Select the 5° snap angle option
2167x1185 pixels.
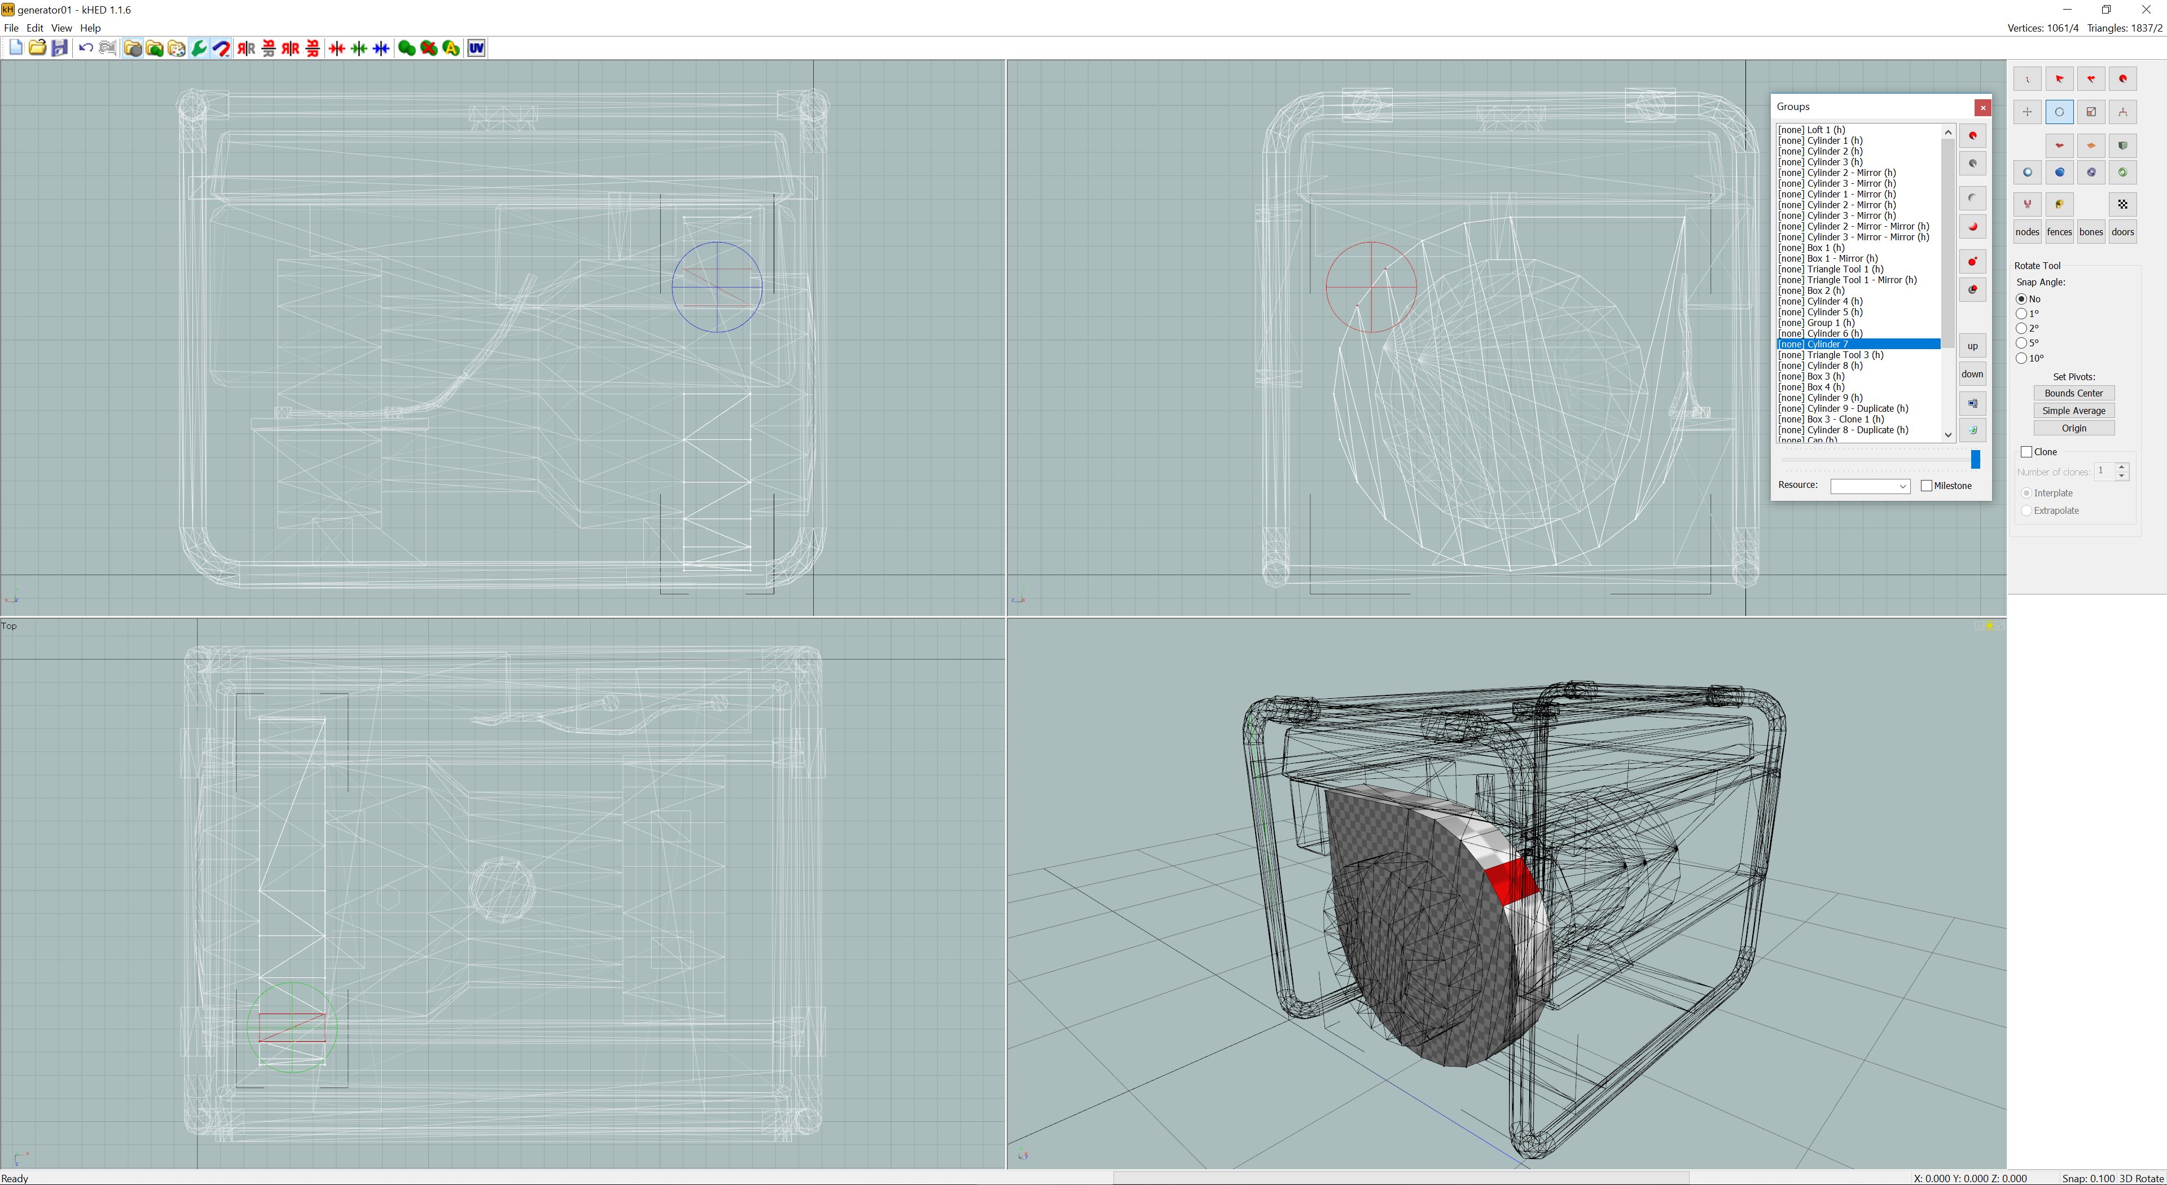2021,343
